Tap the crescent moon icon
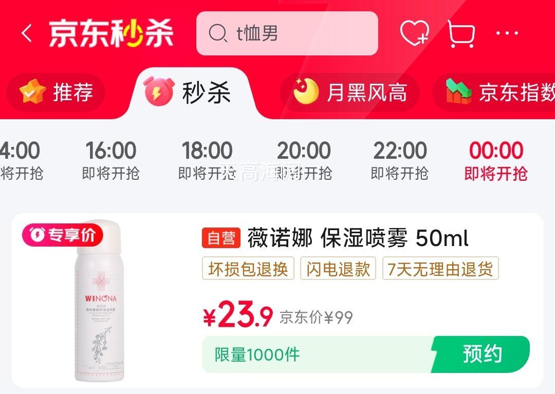 tap(306, 91)
